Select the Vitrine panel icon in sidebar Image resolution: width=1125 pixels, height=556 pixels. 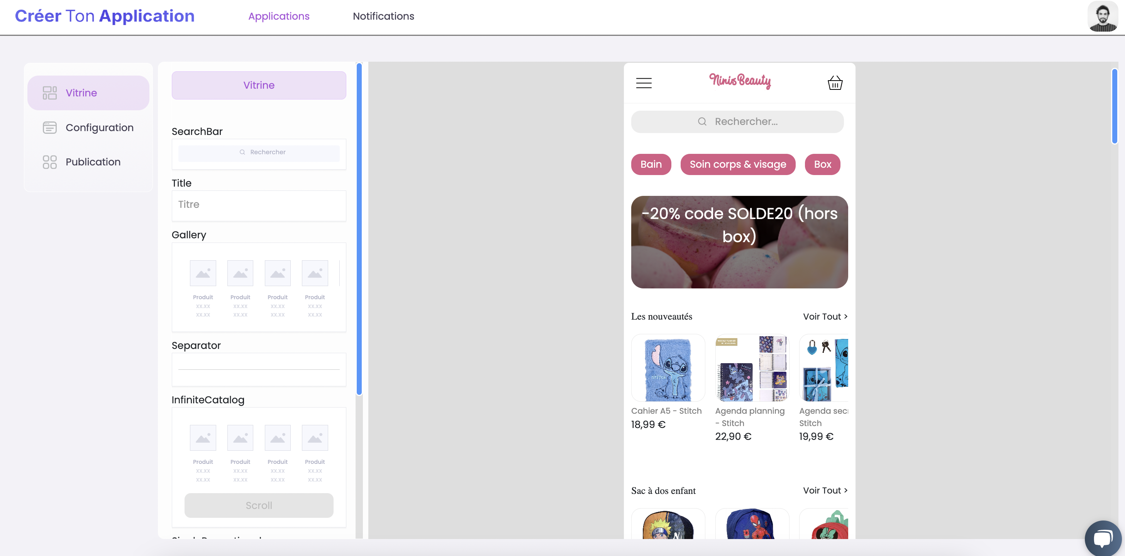click(x=50, y=93)
